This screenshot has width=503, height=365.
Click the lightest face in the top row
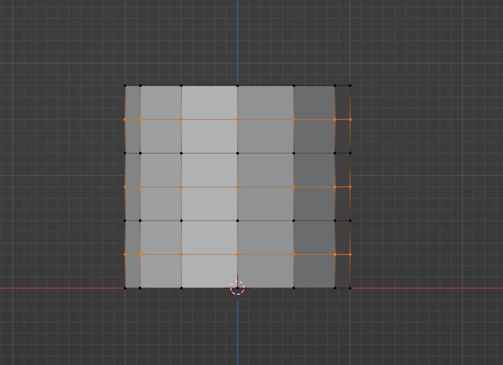click(x=209, y=103)
